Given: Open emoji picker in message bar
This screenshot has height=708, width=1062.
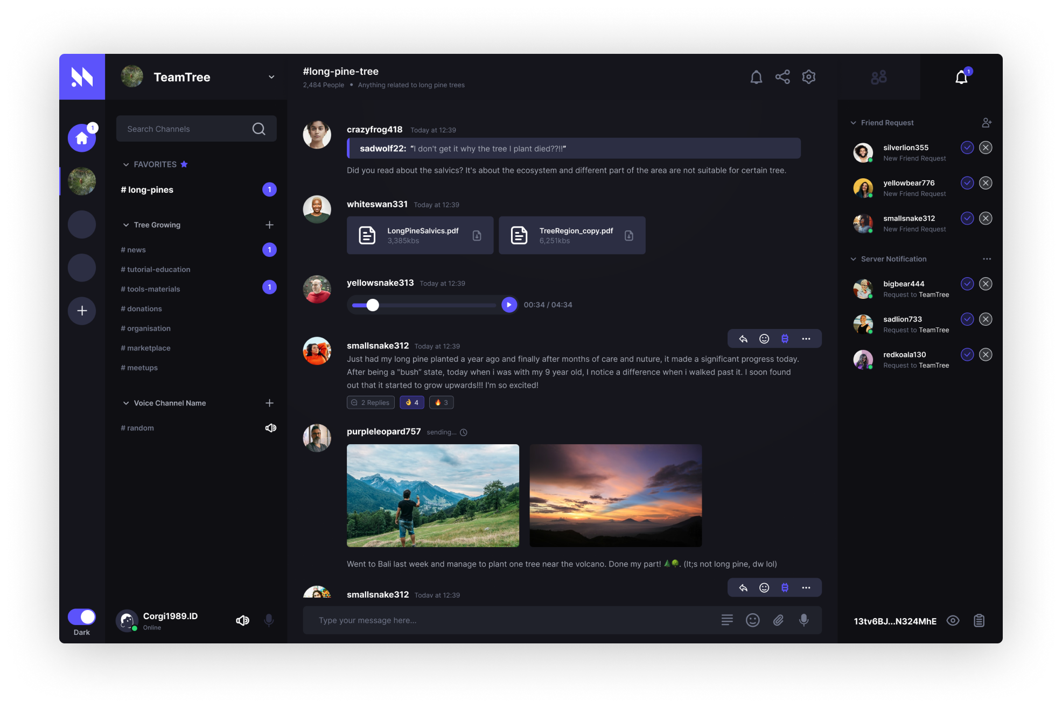Looking at the screenshot, I should click(x=752, y=620).
